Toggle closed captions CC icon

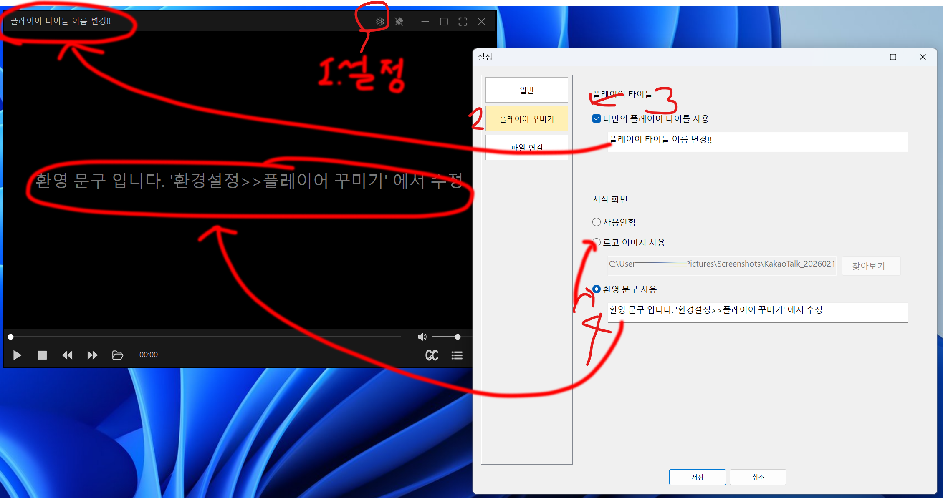click(432, 355)
